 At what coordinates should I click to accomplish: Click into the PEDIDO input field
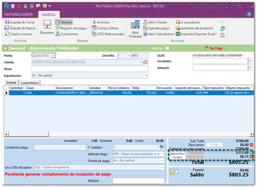pyautogui.click(x=138, y=181)
